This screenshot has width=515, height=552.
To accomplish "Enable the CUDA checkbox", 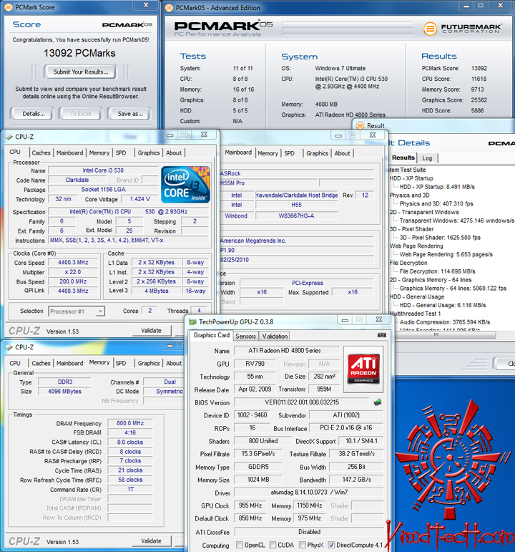I will tap(273, 545).
